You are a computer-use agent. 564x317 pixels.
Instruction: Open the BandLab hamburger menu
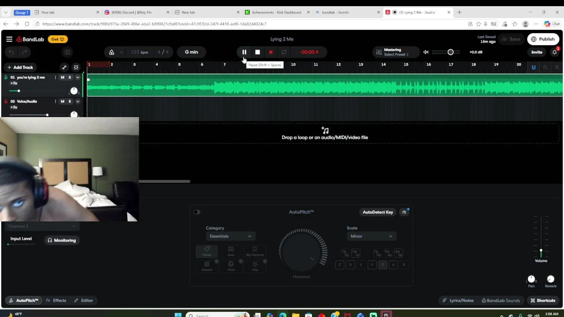9,39
